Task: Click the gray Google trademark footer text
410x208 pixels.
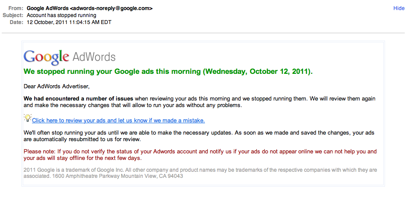Action: point(200,173)
